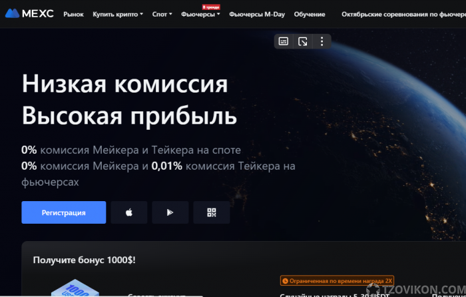Screen dimensions: 466x297
Task: Click the Низкая комиссия headline
Action: click(125, 84)
